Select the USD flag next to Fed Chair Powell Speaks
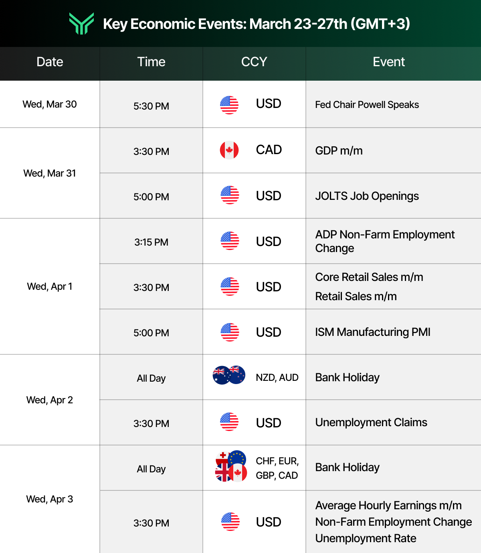 (x=229, y=105)
